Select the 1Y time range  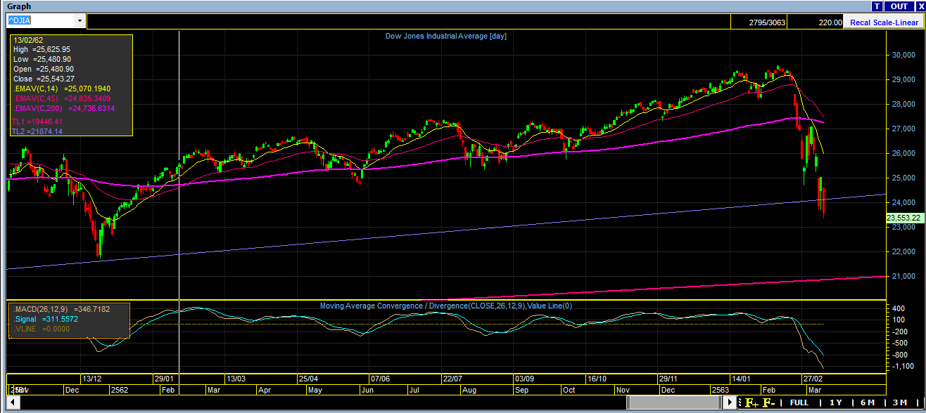click(835, 402)
